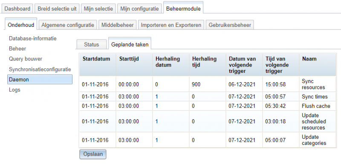Click the Naam column header
Viewport: 341px width, 164px height.
point(318,65)
